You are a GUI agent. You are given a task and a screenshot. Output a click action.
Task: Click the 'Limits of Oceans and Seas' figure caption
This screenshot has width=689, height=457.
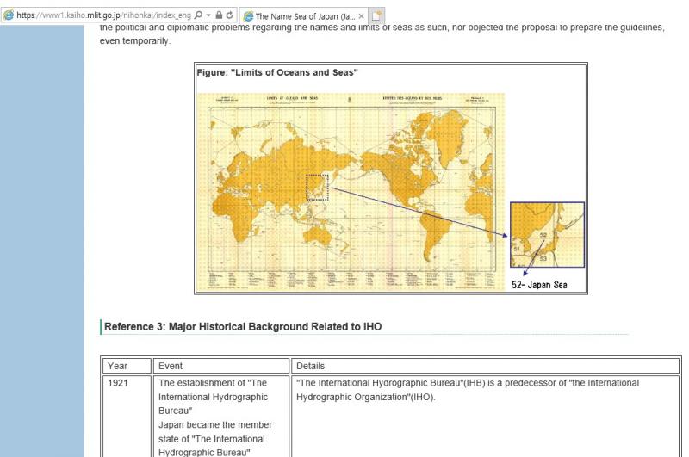[277, 72]
